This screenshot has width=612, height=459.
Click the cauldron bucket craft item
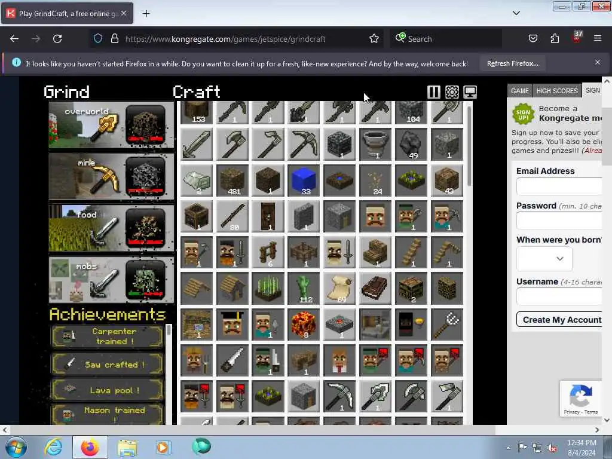(375, 145)
